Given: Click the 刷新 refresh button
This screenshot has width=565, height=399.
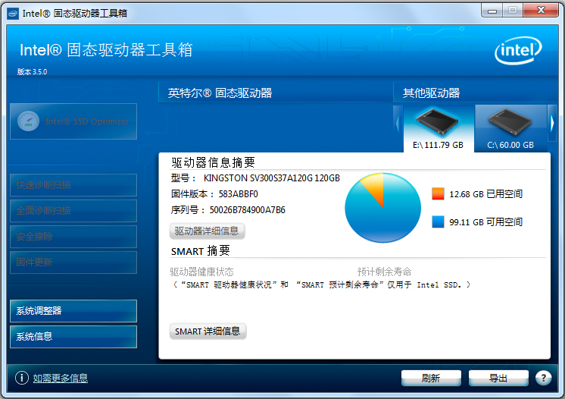Looking at the screenshot, I should point(431,378).
